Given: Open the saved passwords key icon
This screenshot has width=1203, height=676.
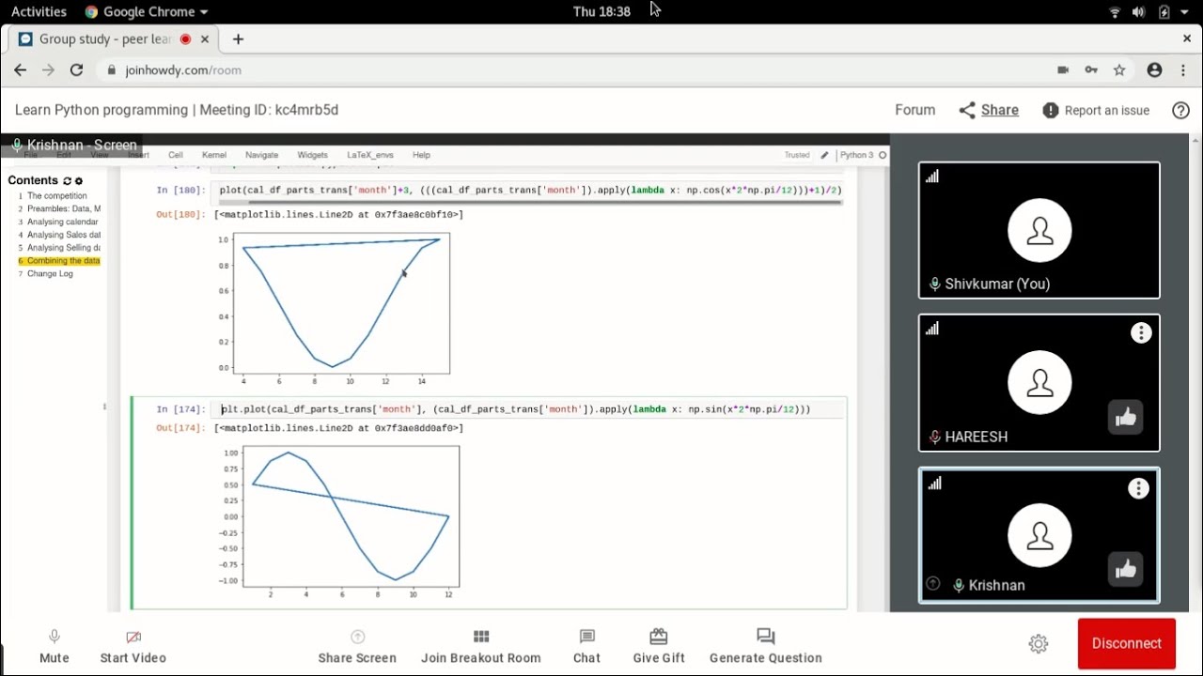Looking at the screenshot, I should click(x=1091, y=69).
